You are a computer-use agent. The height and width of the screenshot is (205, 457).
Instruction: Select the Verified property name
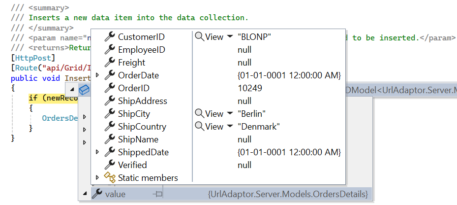tap(132, 165)
